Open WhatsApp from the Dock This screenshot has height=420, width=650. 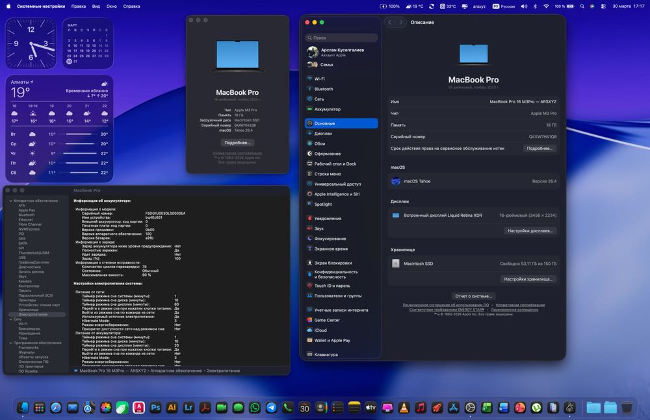tap(255, 408)
